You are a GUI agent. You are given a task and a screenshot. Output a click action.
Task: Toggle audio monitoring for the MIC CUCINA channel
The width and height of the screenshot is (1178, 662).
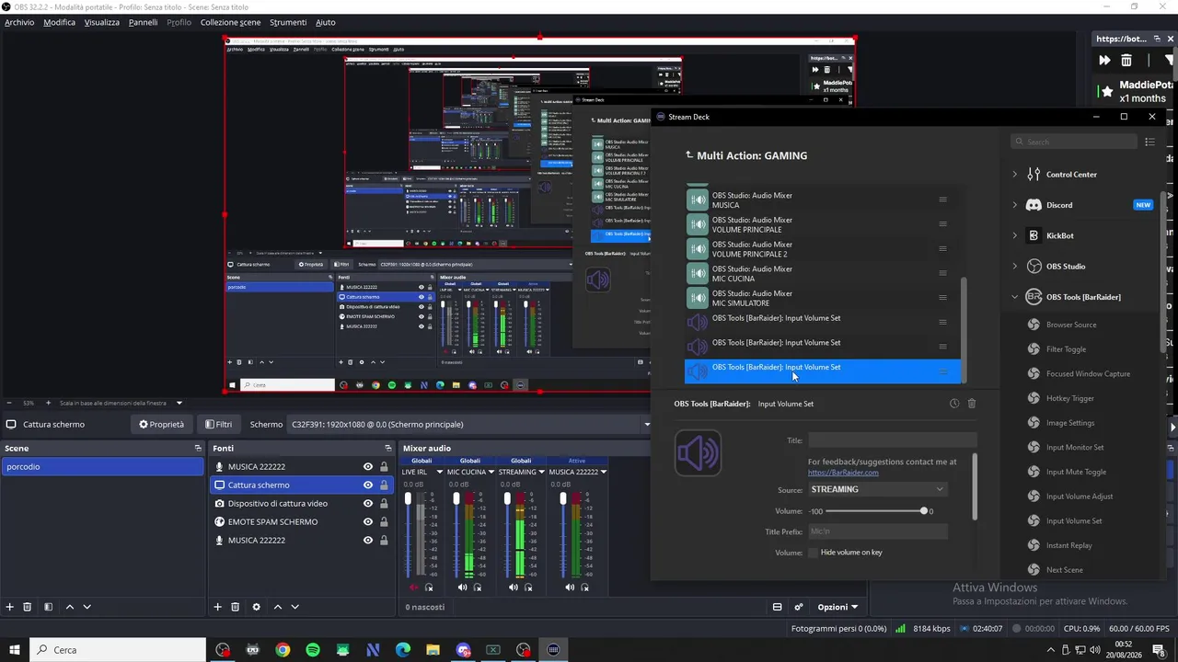tap(477, 588)
